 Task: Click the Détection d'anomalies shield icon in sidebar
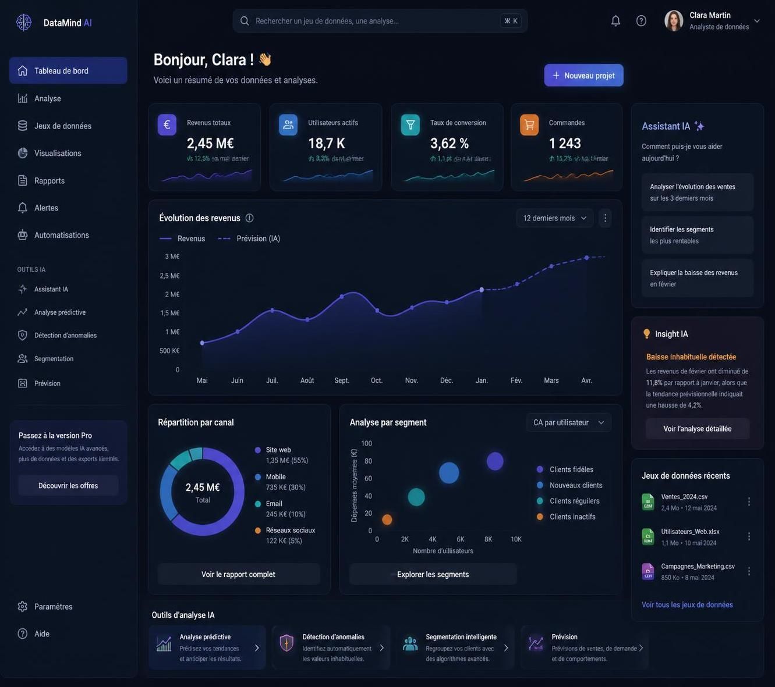pyautogui.click(x=22, y=335)
